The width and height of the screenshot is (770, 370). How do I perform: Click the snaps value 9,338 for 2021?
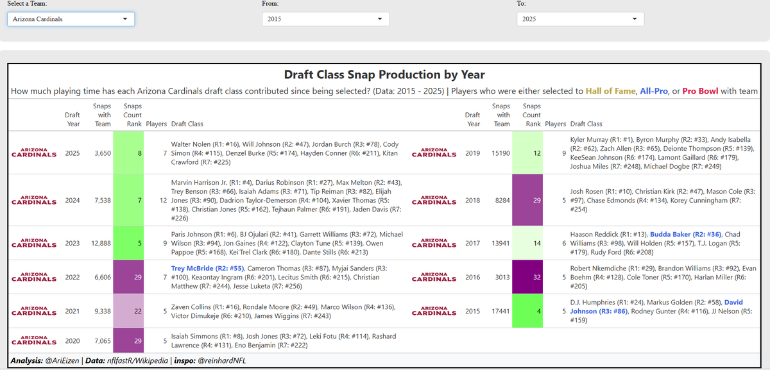click(102, 312)
